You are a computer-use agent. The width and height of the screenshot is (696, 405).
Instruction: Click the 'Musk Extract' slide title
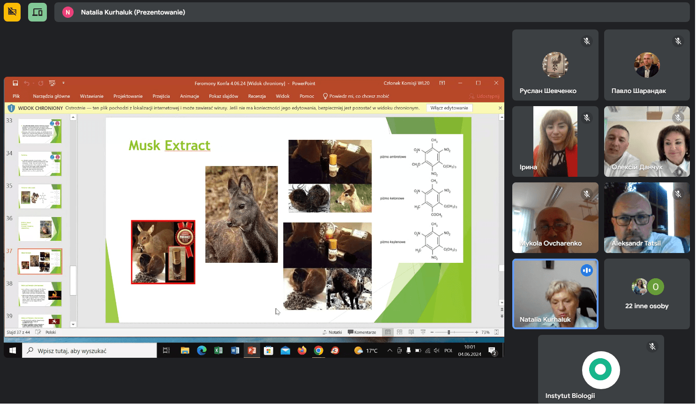[170, 145]
